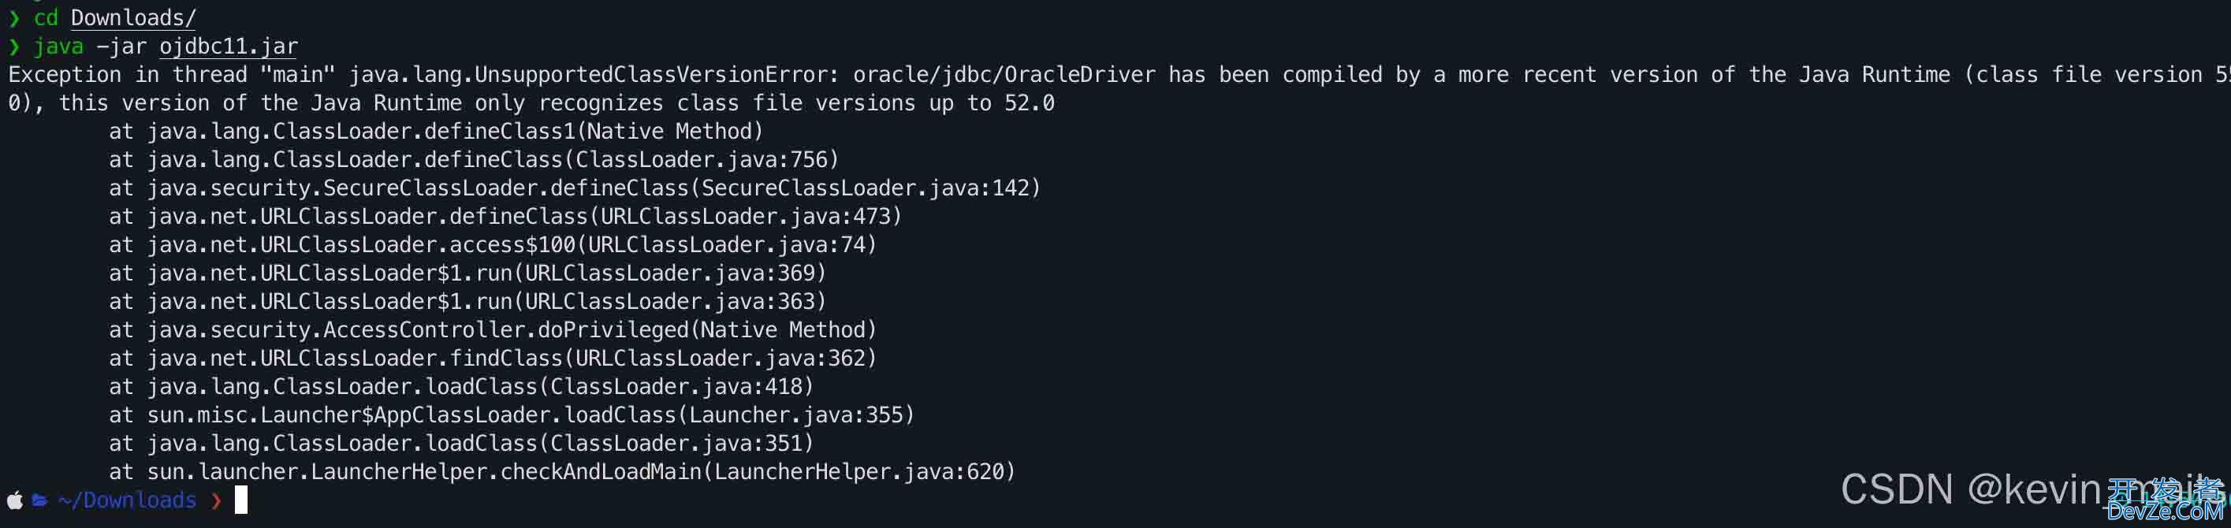The image size is (2231, 528).
Task: Click the green cd command word
Action: click(46, 18)
